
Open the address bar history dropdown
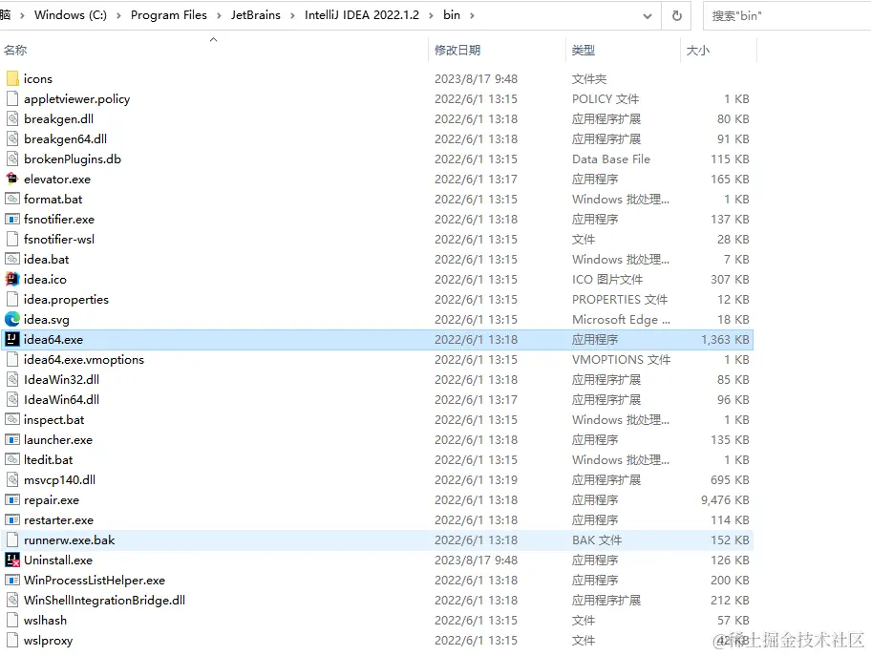click(648, 15)
